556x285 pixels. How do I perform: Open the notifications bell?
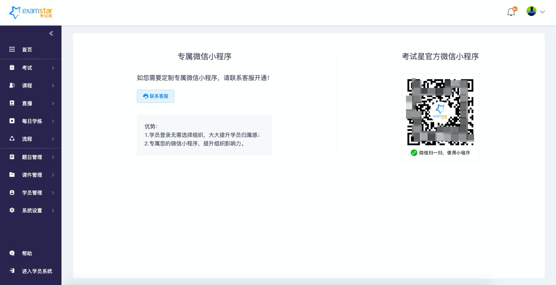coord(511,12)
